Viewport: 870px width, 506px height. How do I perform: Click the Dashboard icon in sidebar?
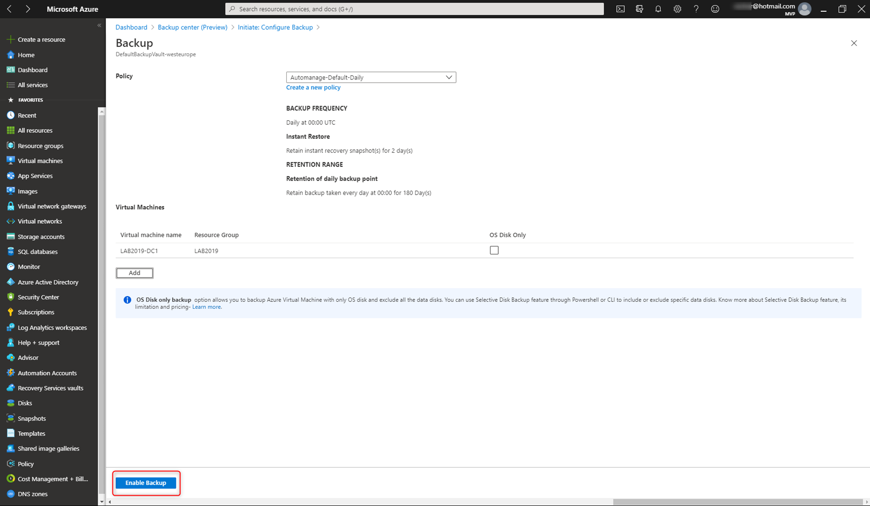10,70
